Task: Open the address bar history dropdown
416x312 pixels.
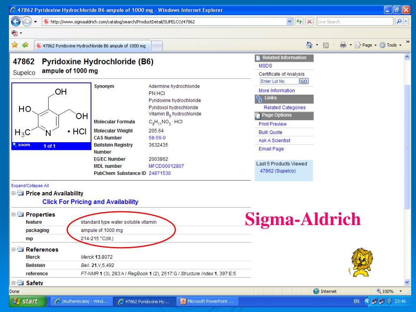Action: [x=289, y=22]
